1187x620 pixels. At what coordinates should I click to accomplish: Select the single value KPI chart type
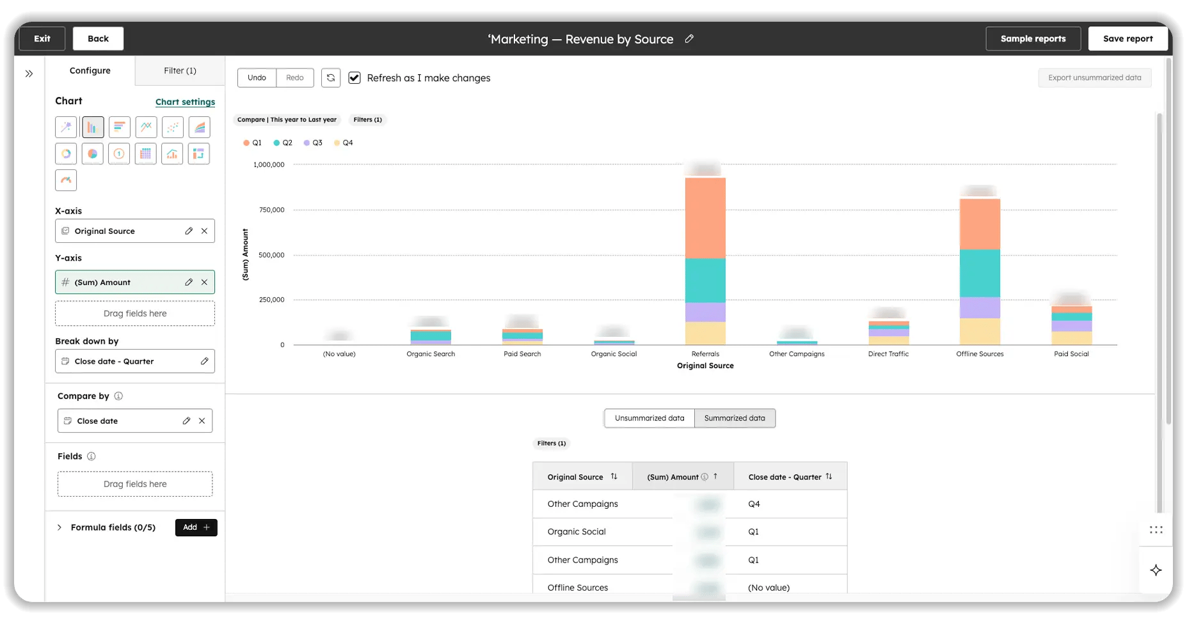click(119, 153)
